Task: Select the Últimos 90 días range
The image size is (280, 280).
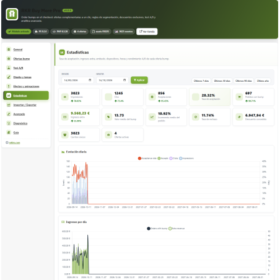Action: [x=243, y=81]
